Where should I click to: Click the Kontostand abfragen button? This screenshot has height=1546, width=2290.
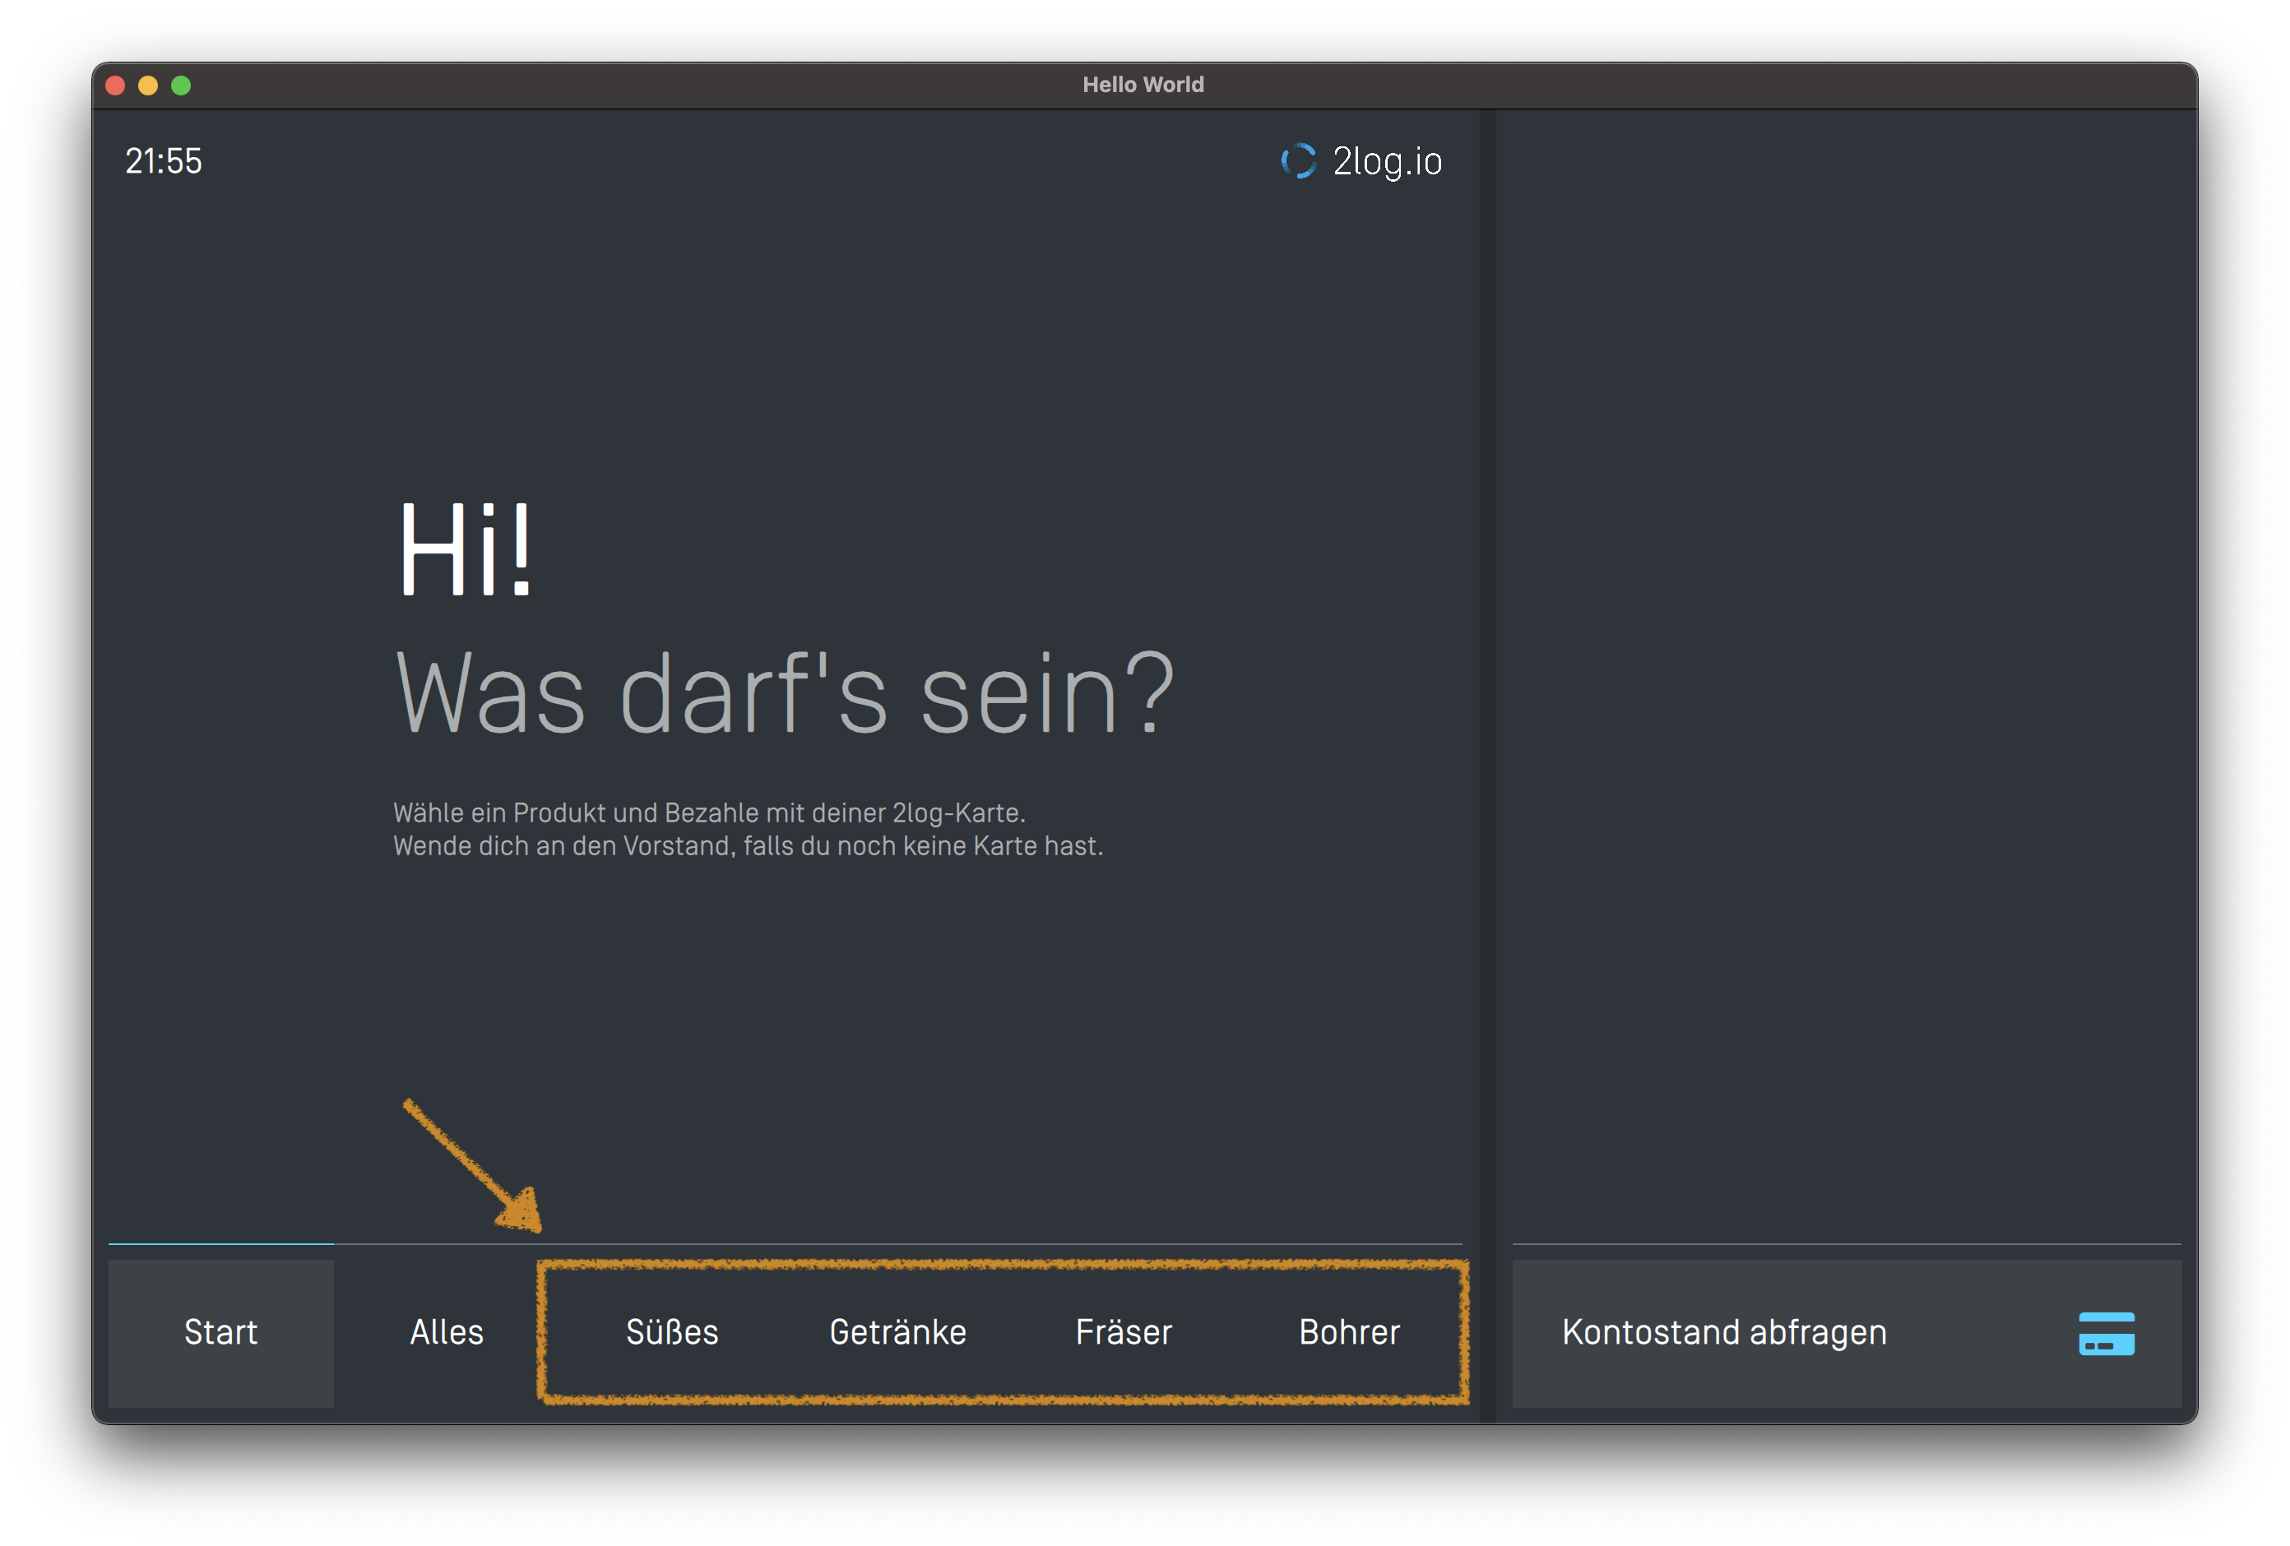(x=1847, y=1333)
